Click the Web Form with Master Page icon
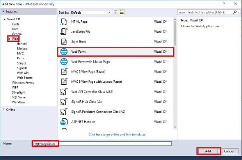 click(64, 62)
